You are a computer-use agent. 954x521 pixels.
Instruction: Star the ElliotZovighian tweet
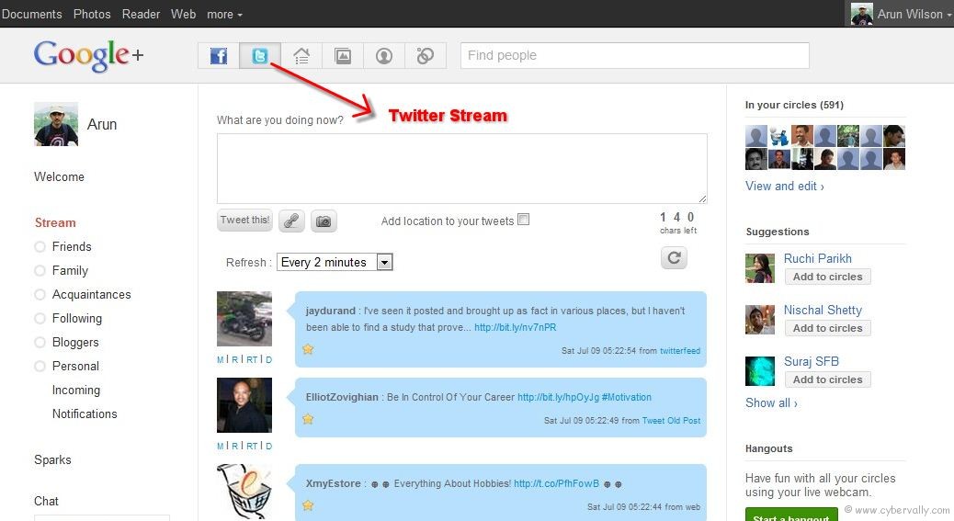tap(308, 419)
